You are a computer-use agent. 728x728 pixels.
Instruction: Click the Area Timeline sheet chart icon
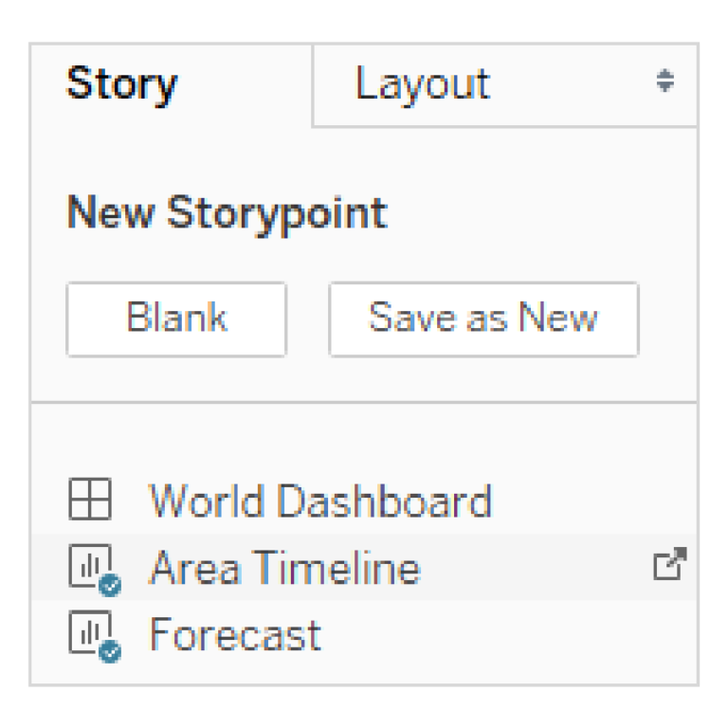click(x=90, y=566)
